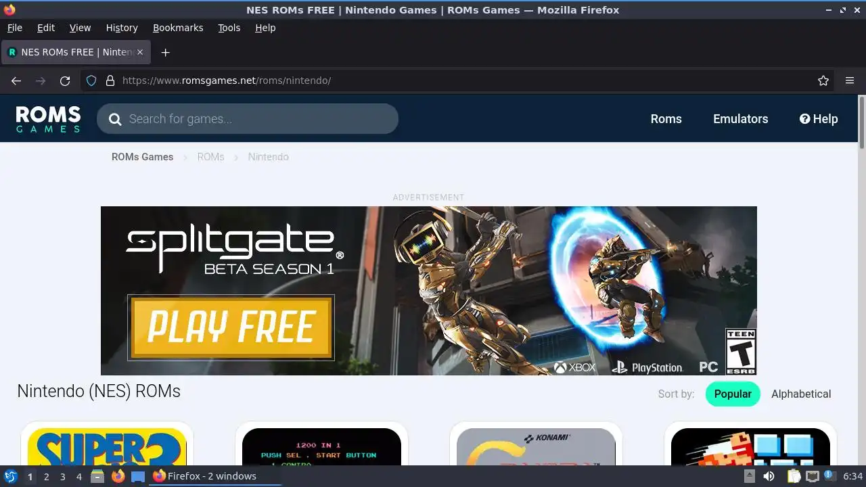Open the fourth Mario game thumbnail
866x487 pixels.
click(750, 446)
